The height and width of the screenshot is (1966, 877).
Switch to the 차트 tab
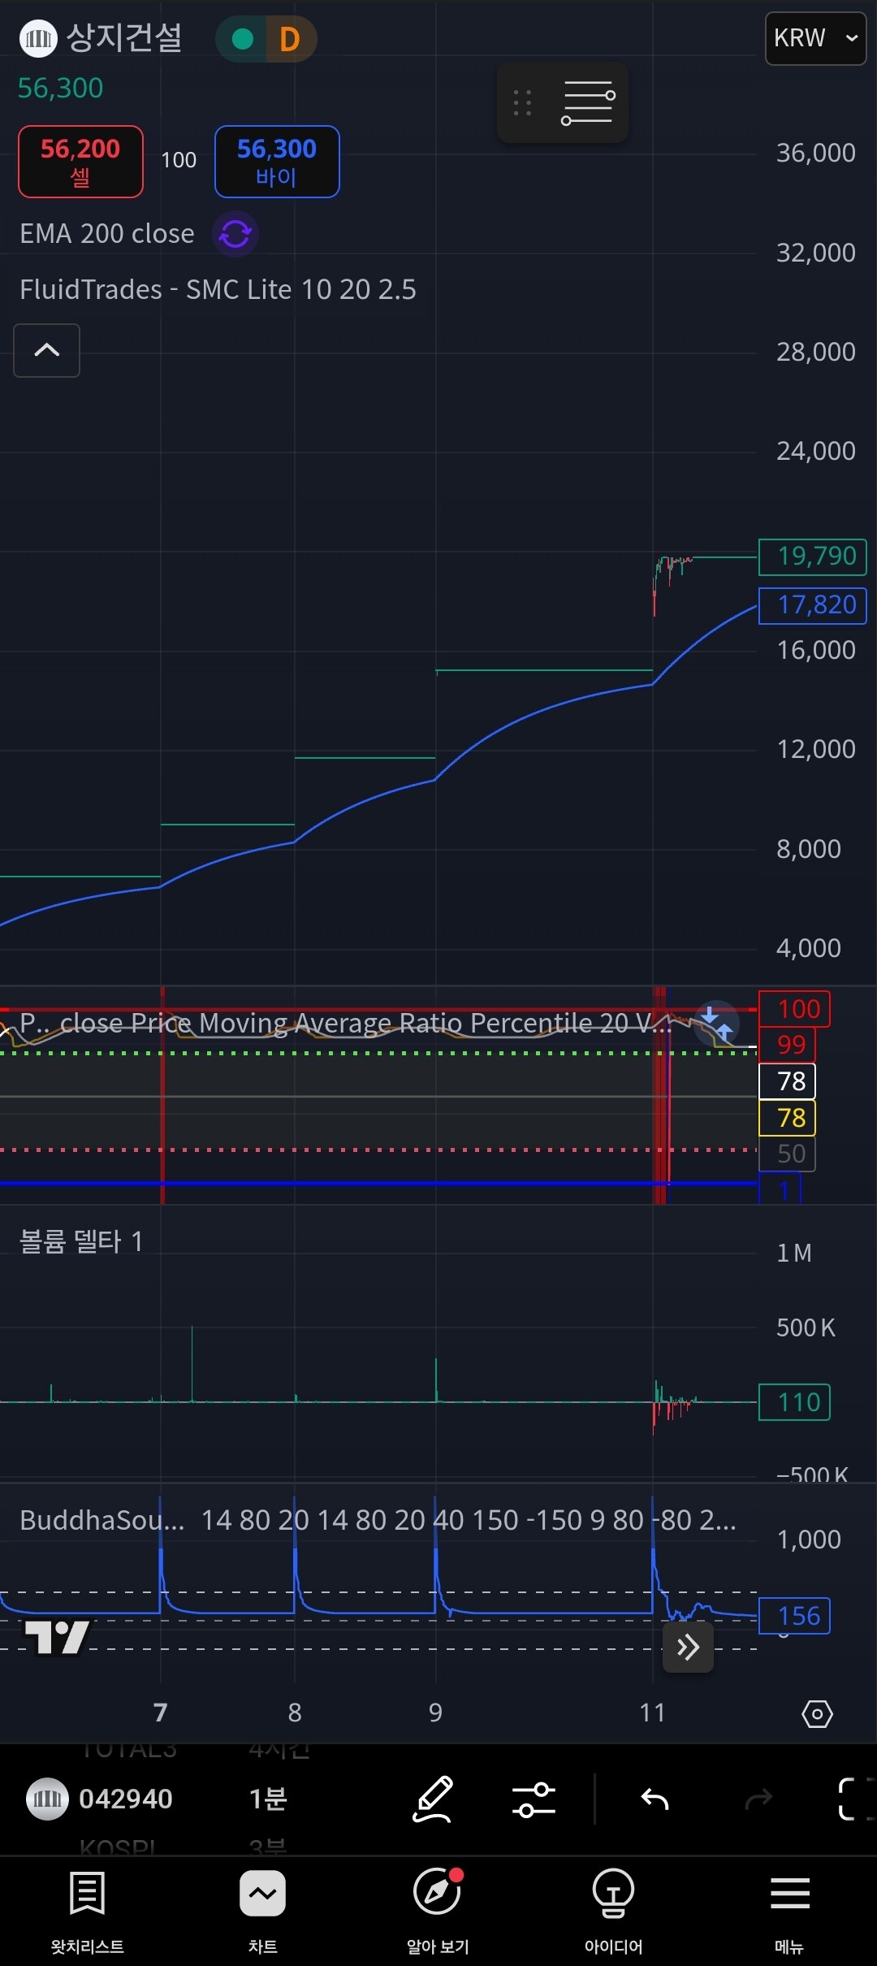coord(263,1911)
